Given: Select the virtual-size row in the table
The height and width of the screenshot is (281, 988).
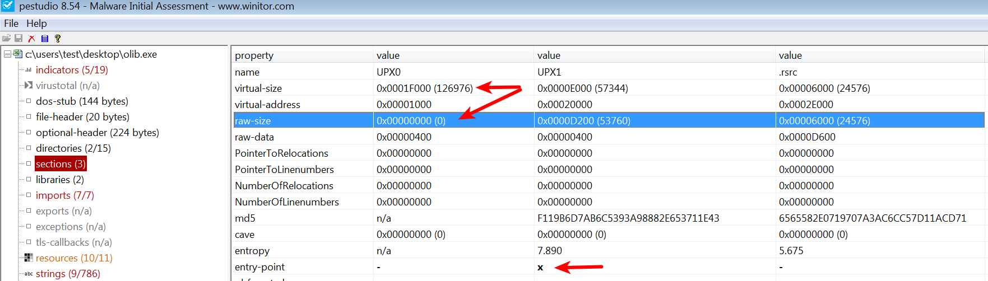Looking at the screenshot, I should coord(258,88).
